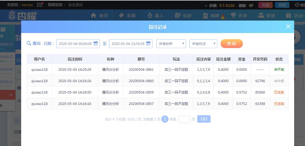Click the 期号 column header
Screen dimensions: 305x146
[x=141, y=59]
